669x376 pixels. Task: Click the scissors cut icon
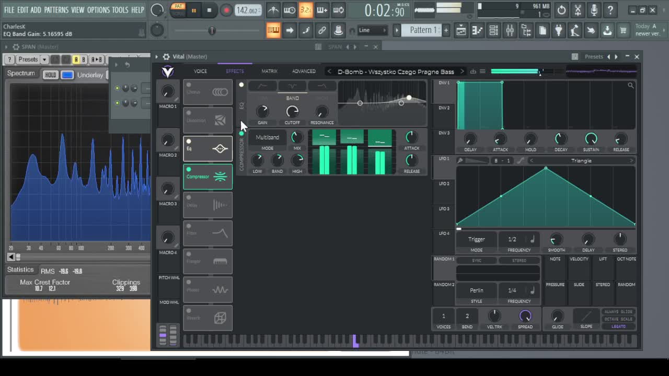(578, 10)
